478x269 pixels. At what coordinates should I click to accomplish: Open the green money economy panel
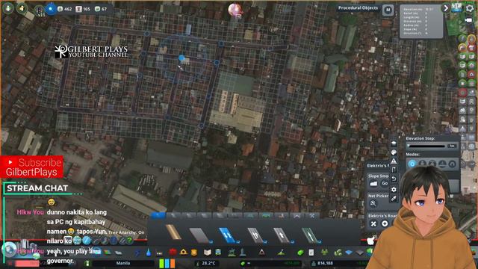click(x=300, y=253)
